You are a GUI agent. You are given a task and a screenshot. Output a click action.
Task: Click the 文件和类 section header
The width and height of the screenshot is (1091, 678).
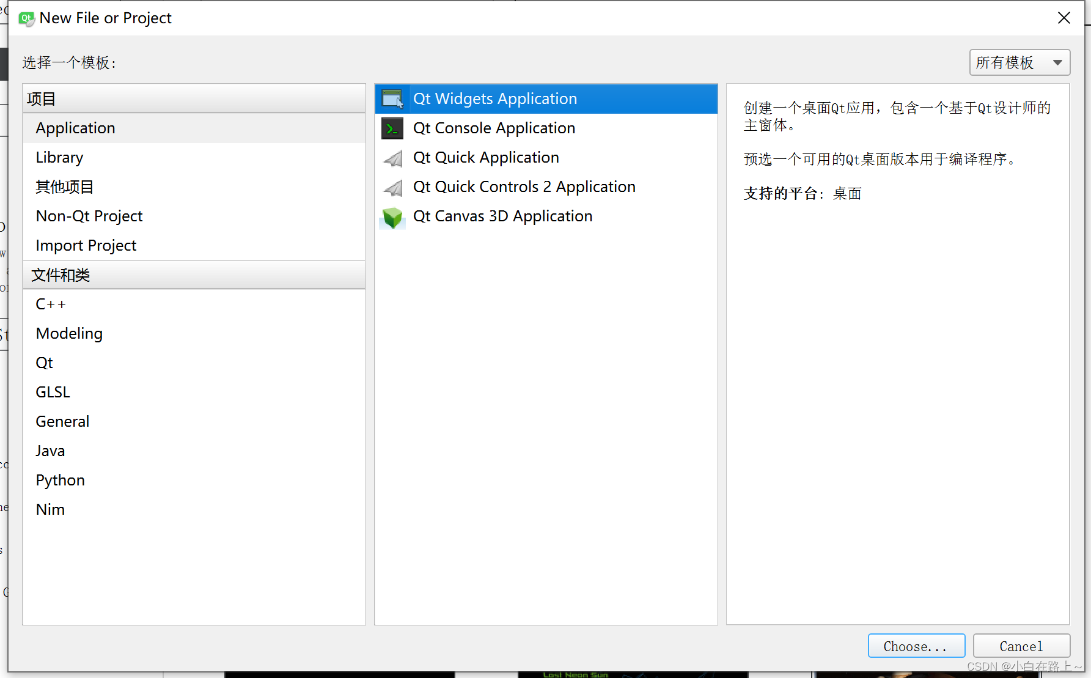pos(194,275)
